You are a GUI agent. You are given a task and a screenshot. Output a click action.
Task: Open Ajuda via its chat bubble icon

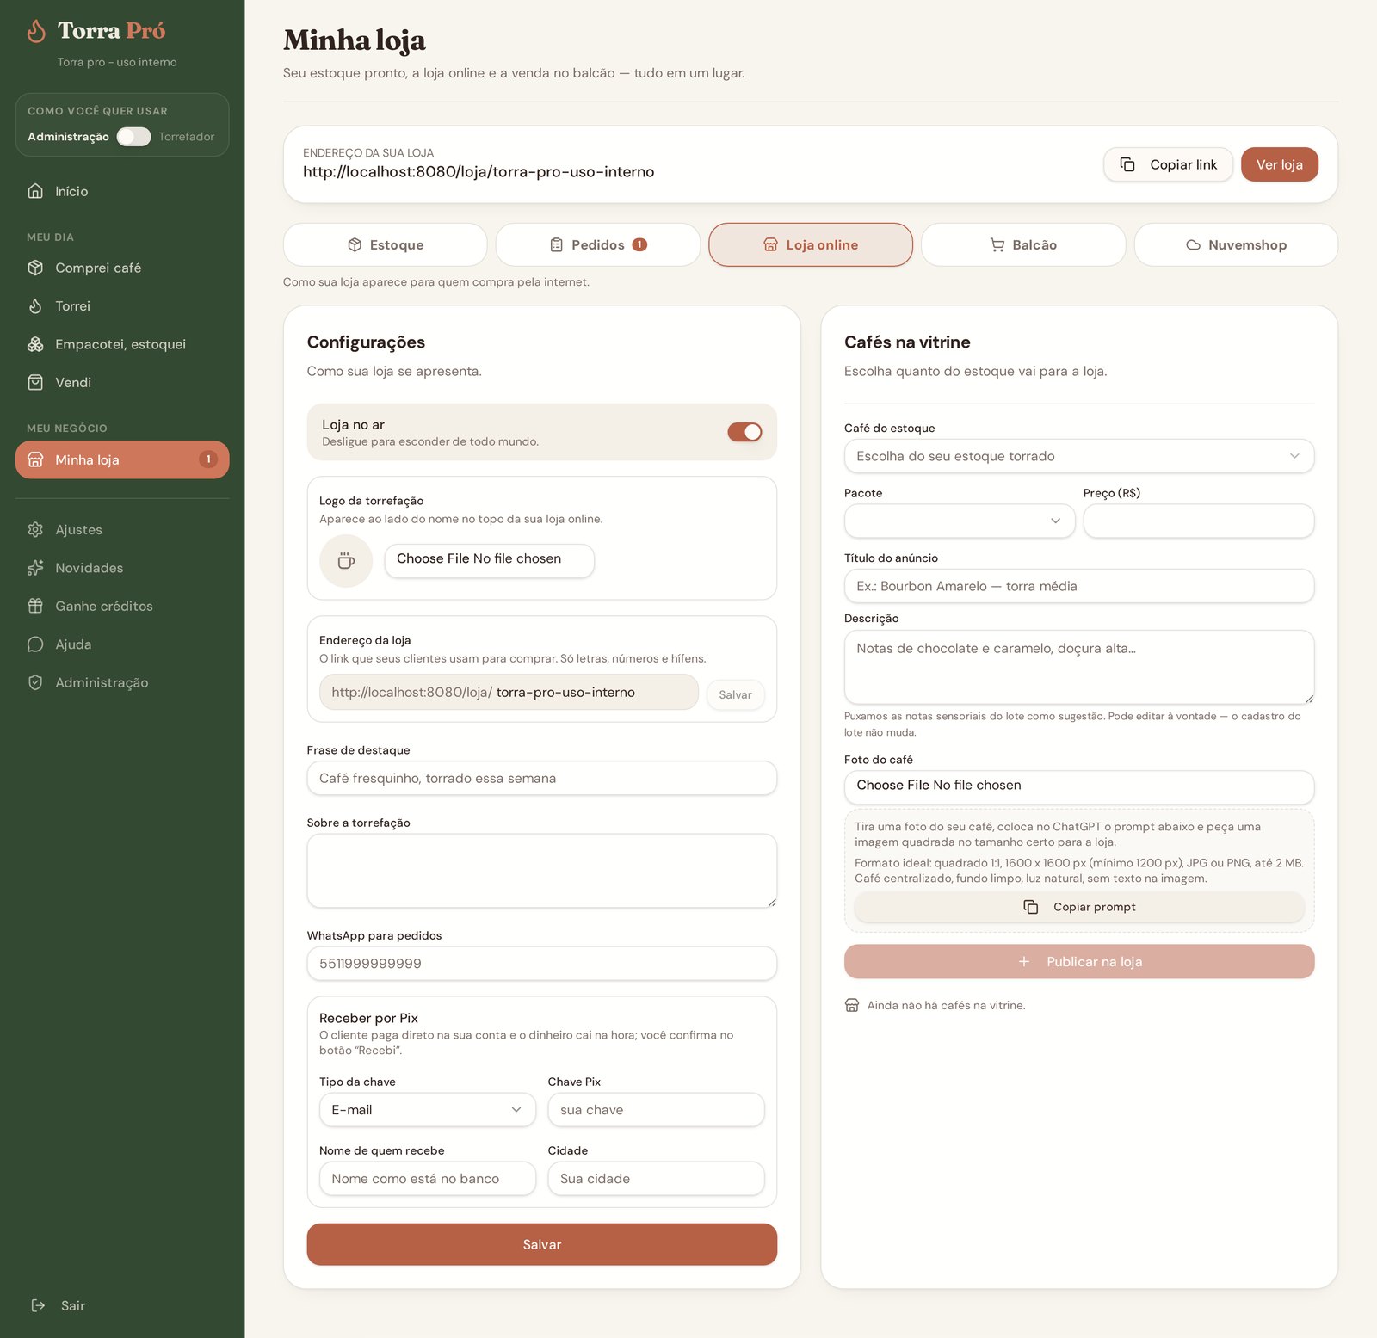point(35,644)
